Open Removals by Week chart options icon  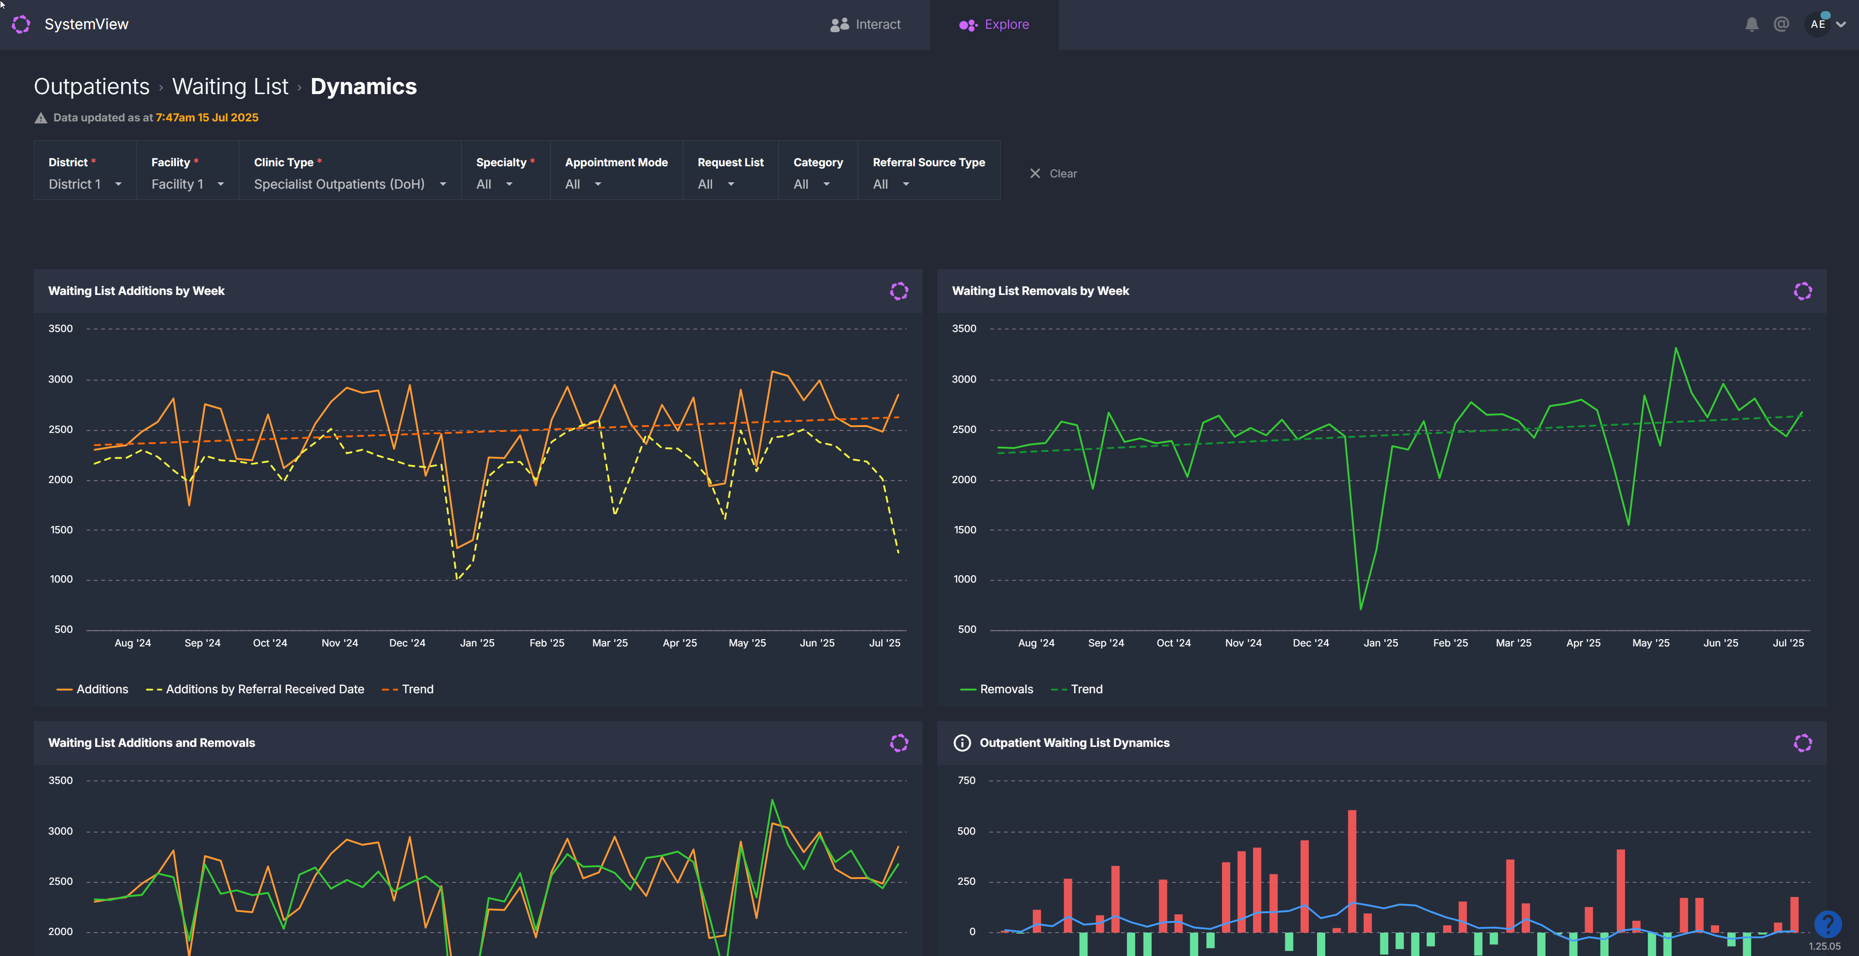[1803, 291]
